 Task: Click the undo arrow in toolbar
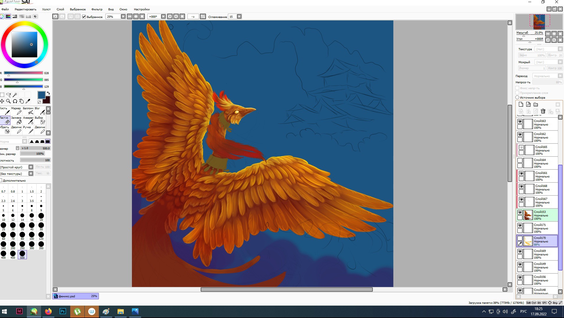click(x=55, y=17)
